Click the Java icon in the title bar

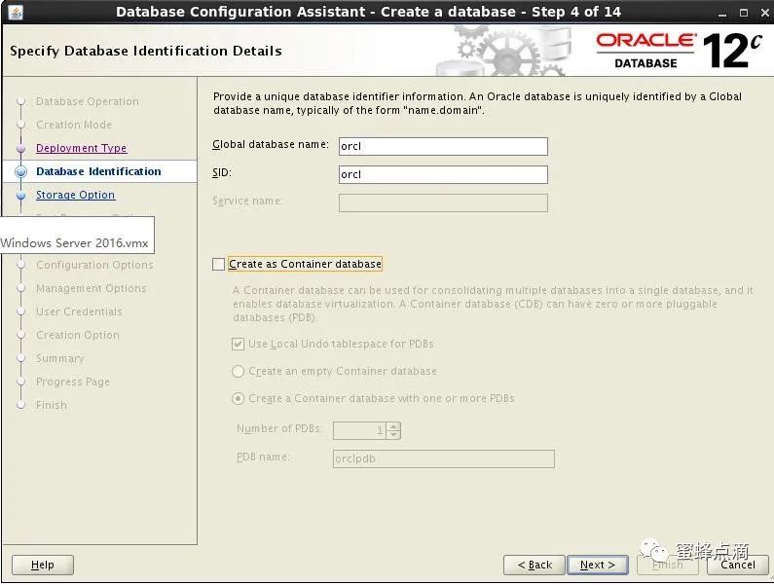pyautogui.click(x=16, y=12)
